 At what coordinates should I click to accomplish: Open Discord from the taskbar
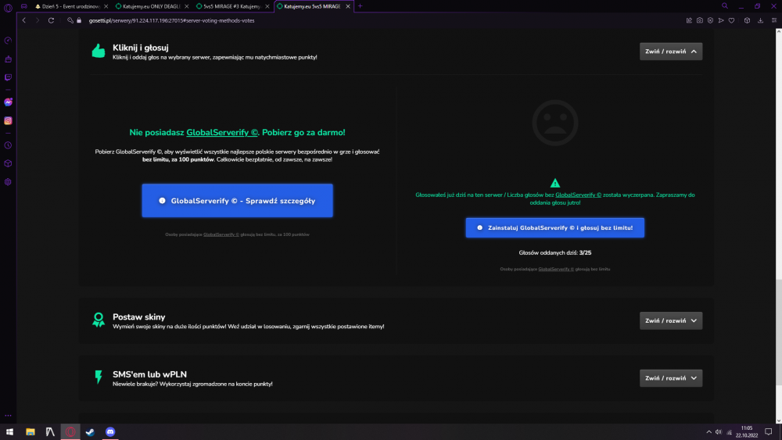tap(110, 431)
